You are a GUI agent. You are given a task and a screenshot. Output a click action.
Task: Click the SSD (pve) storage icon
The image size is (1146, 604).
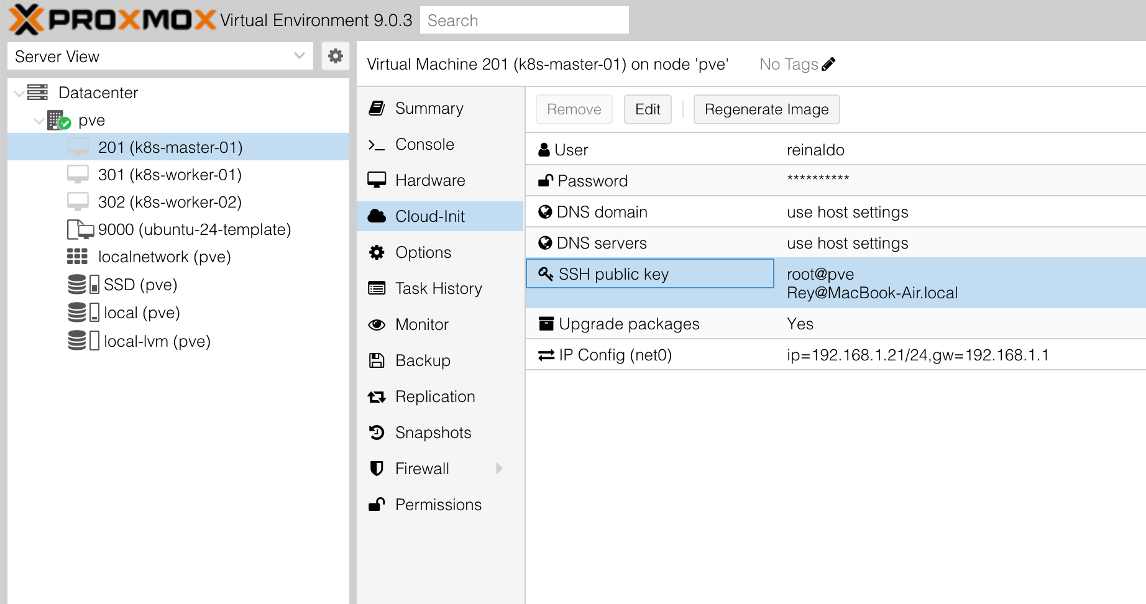tap(83, 285)
